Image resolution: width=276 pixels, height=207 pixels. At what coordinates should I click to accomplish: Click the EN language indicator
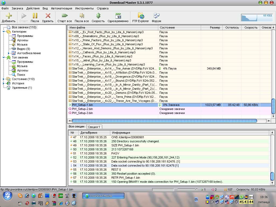pyautogui.click(x=196, y=199)
